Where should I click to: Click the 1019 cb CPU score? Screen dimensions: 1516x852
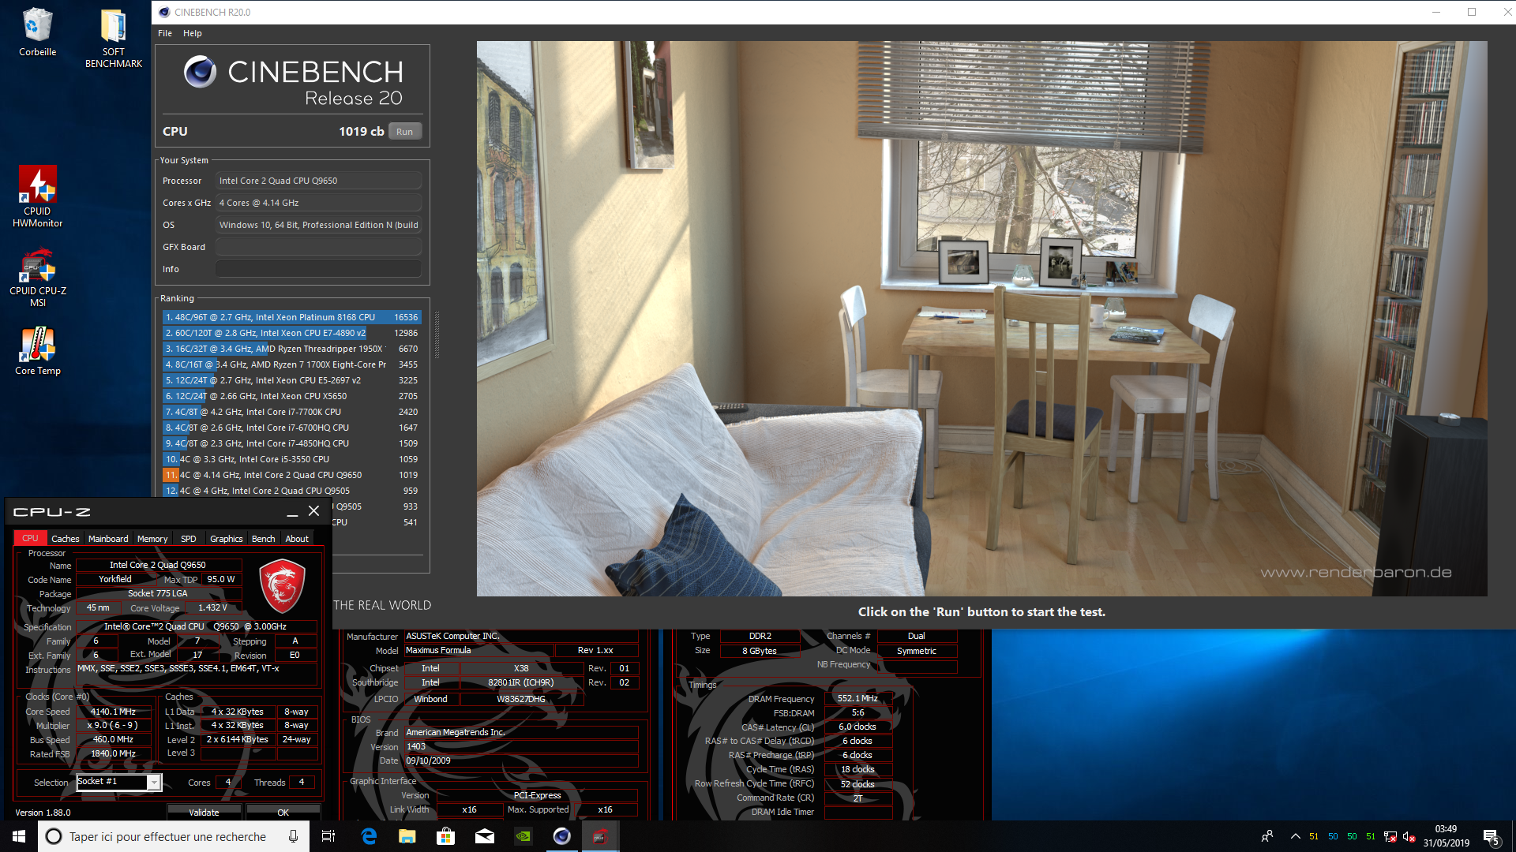[361, 132]
